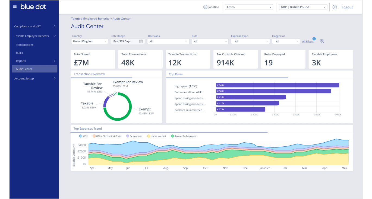The width and height of the screenshot is (372, 199).
Task: Open the hamburger menu icon
Action: (x=15, y=7)
